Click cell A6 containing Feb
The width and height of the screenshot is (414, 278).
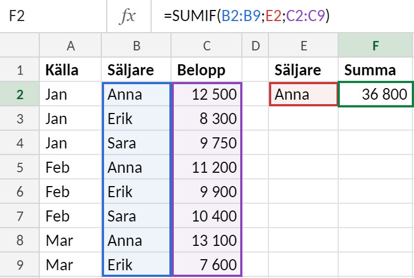tap(70, 191)
